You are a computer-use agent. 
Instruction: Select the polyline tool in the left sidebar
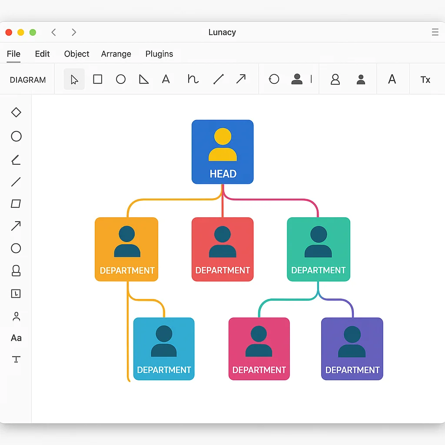(16, 159)
